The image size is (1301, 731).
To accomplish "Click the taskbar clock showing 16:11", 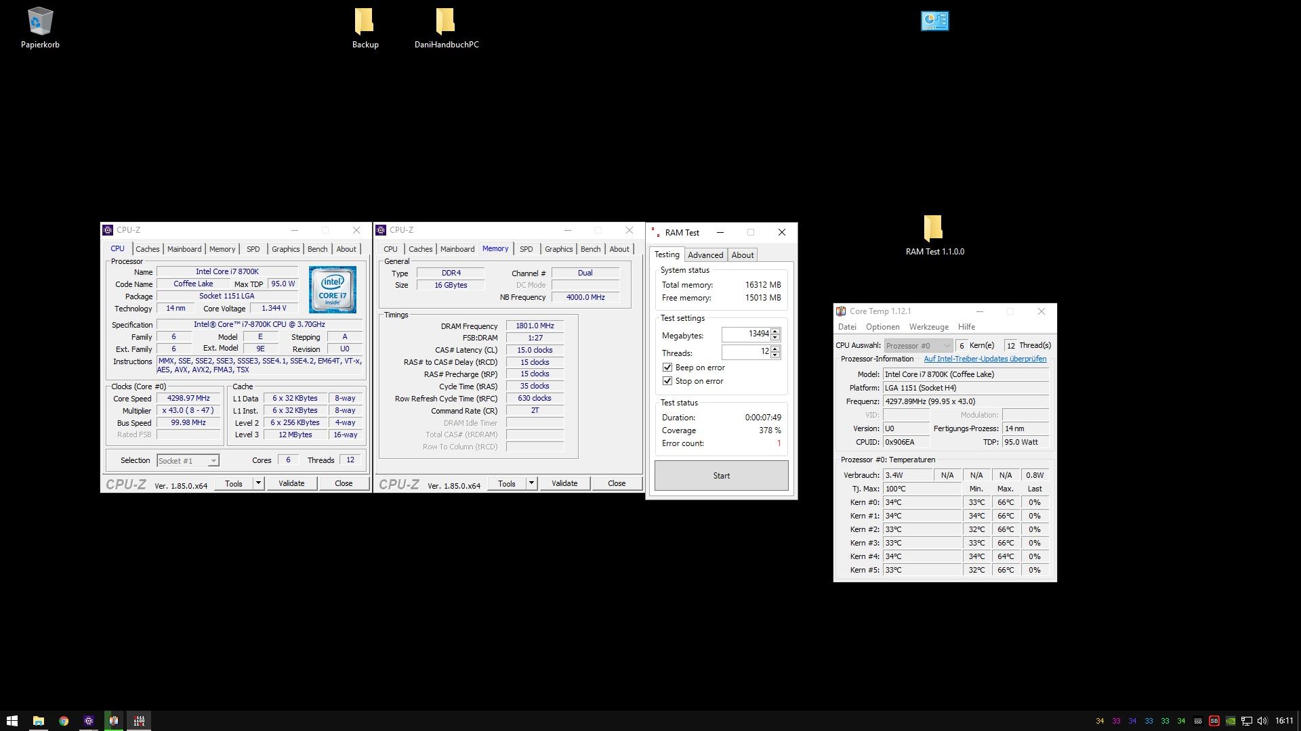I will point(1284,721).
